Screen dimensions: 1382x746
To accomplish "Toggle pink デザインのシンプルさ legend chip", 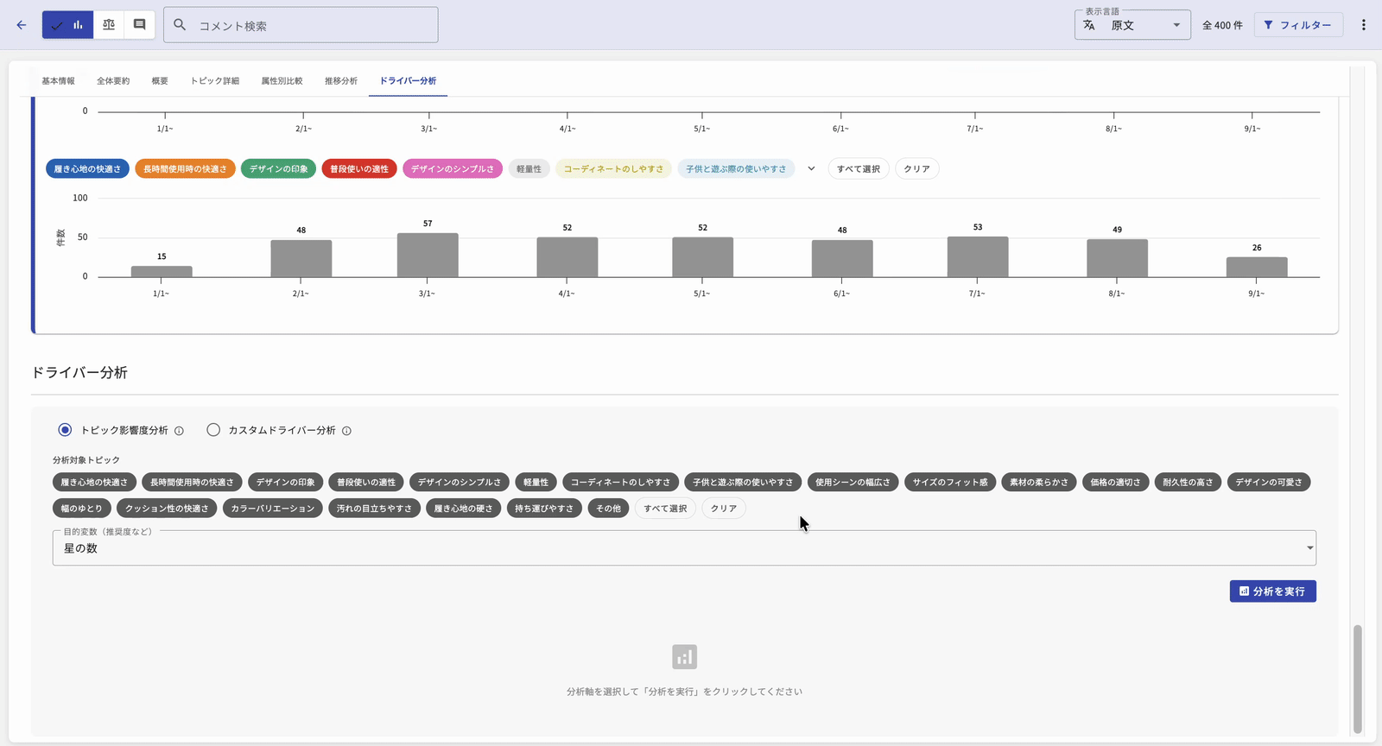I will point(453,169).
